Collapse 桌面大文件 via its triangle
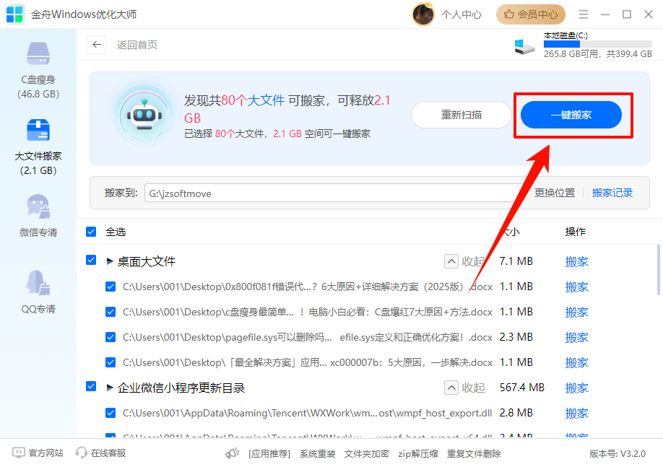The height and width of the screenshot is (467, 663). pos(110,261)
